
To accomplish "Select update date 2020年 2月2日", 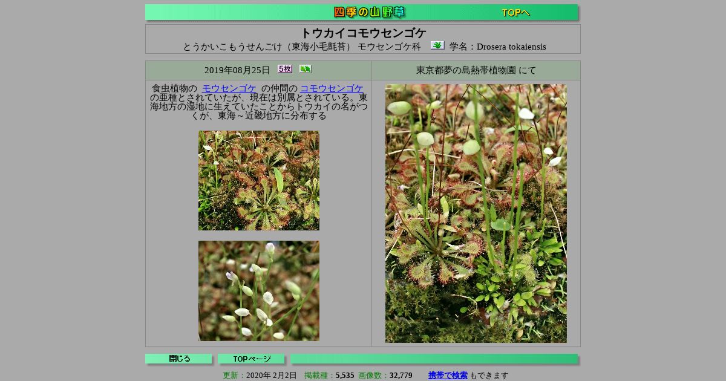I will click(x=272, y=376).
